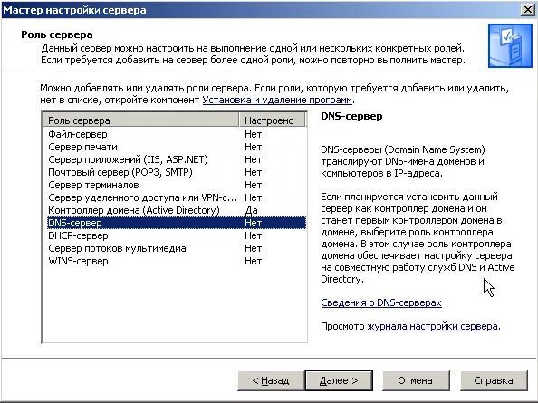Sort by the Настроено column header
The width and height of the screenshot is (538, 403).
point(272,120)
